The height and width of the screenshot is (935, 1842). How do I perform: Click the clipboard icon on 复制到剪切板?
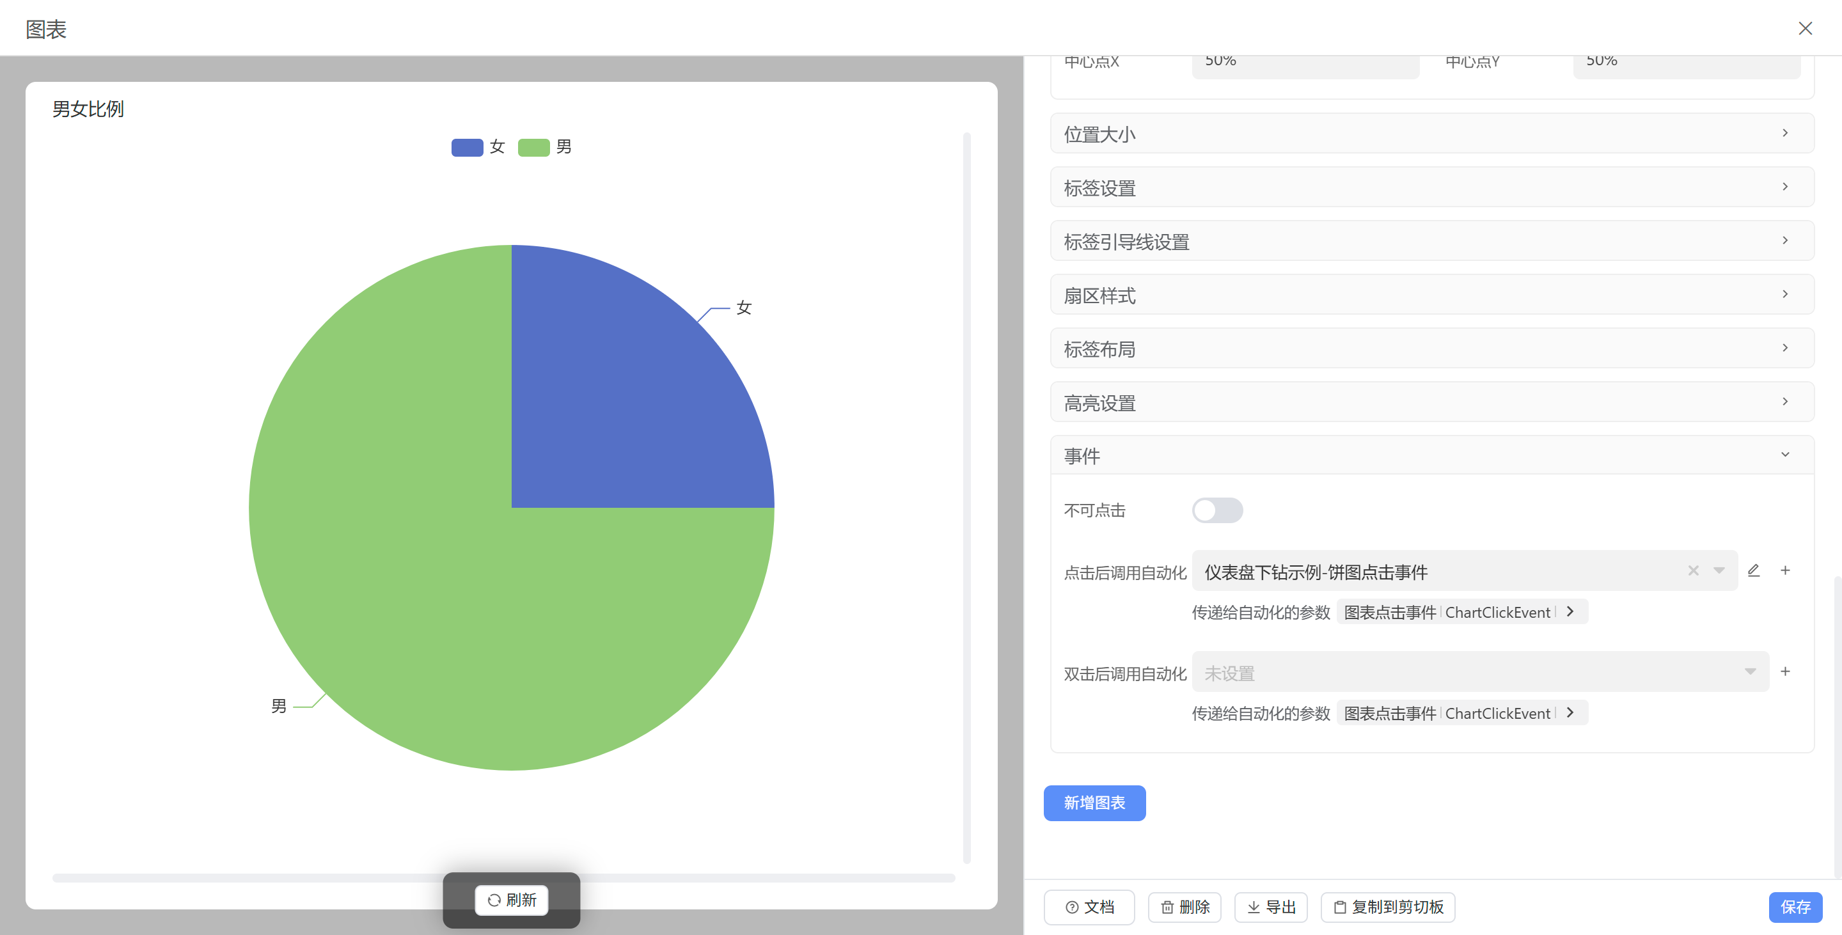(1340, 906)
